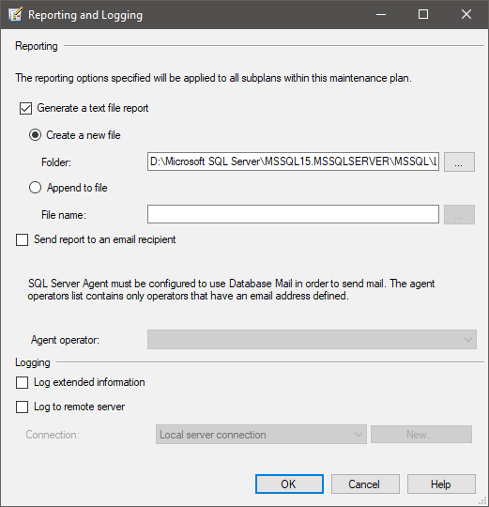The width and height of the screenshot is (489, 507).
Task: Open the Agent operator dropdown
Action: pyautogui.click(x=312, y=340)
